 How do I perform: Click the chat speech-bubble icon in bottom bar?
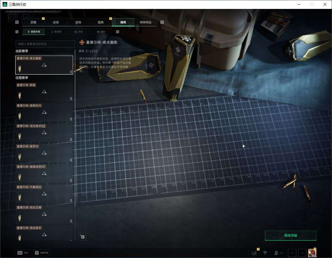(265, 253)
